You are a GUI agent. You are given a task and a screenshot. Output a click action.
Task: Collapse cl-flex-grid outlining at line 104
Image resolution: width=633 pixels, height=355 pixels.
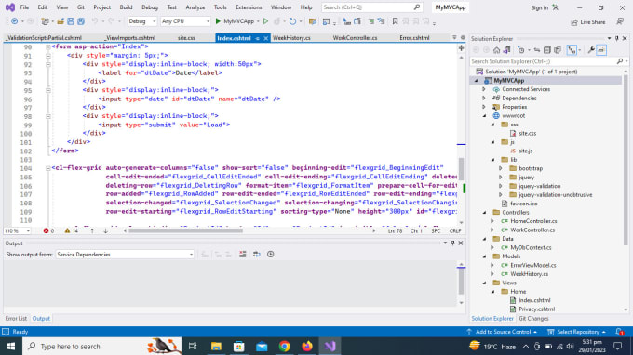pos(48,168)
